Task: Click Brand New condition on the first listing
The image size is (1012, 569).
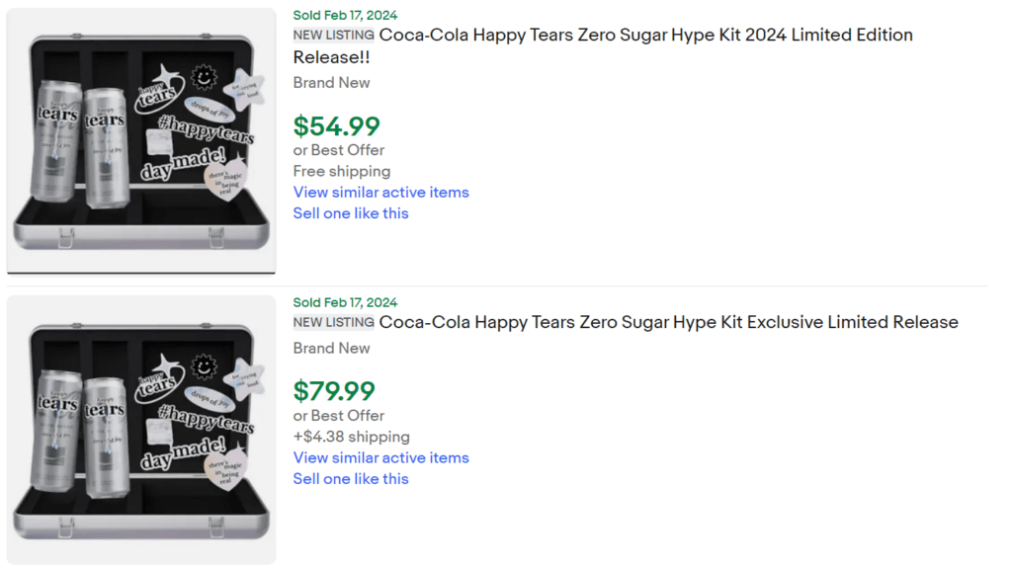Action: click(x=331, y=82)
